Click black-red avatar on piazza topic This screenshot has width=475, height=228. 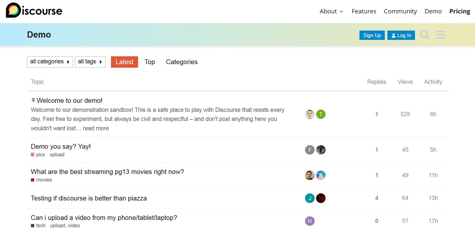point(321,198)
